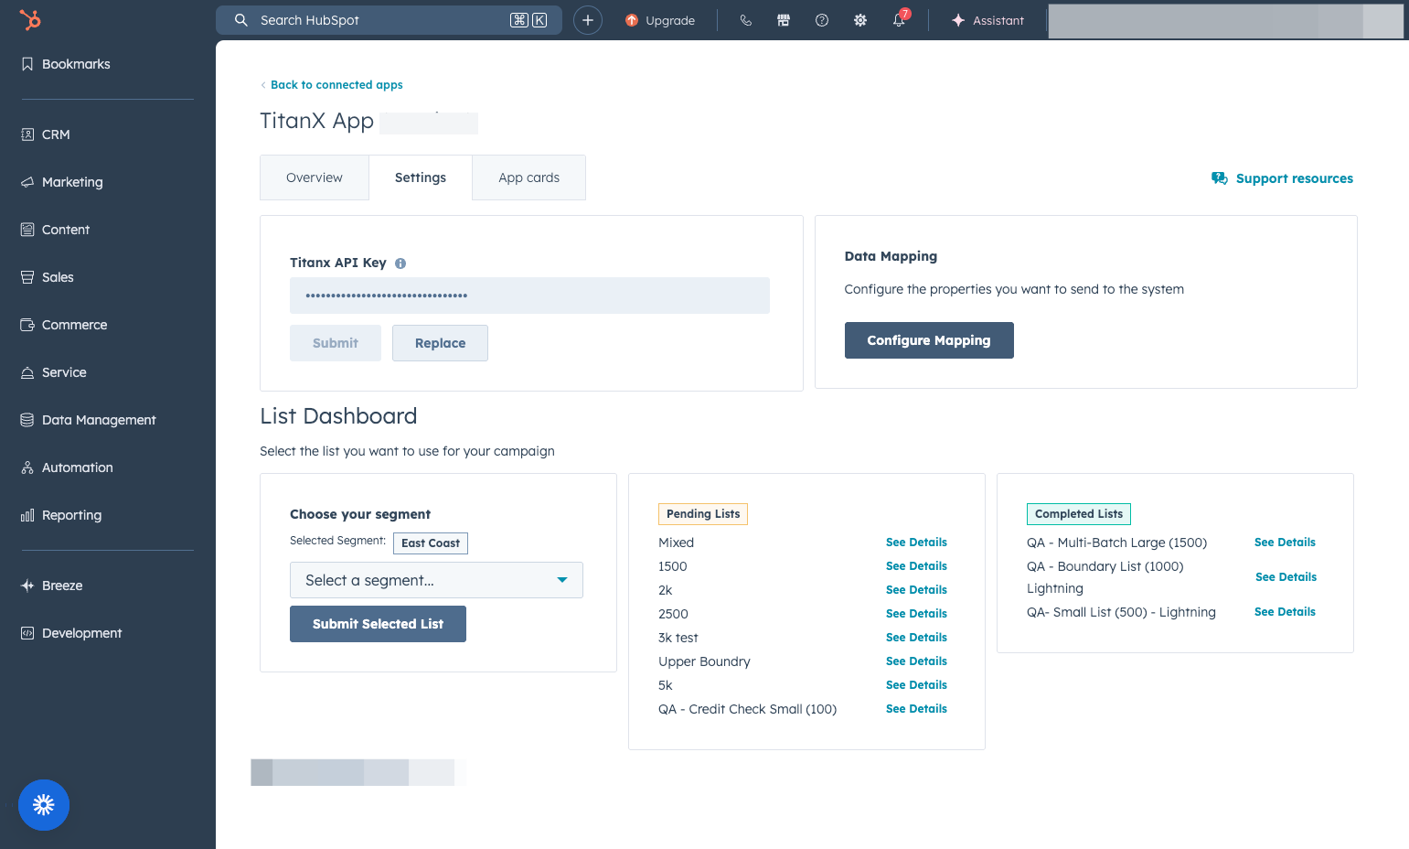The image size is (1409, 849).
Task: Open the phone calling icon
Action: tap(746, 20)
